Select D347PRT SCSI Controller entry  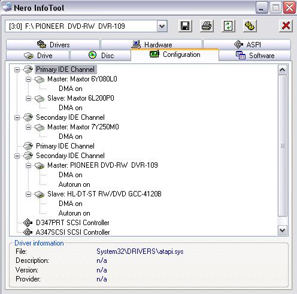coord(72,223)
